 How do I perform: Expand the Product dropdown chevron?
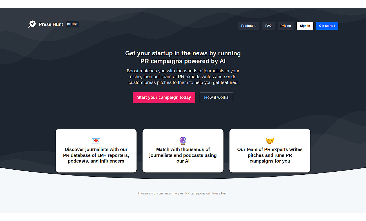(255, 26)
